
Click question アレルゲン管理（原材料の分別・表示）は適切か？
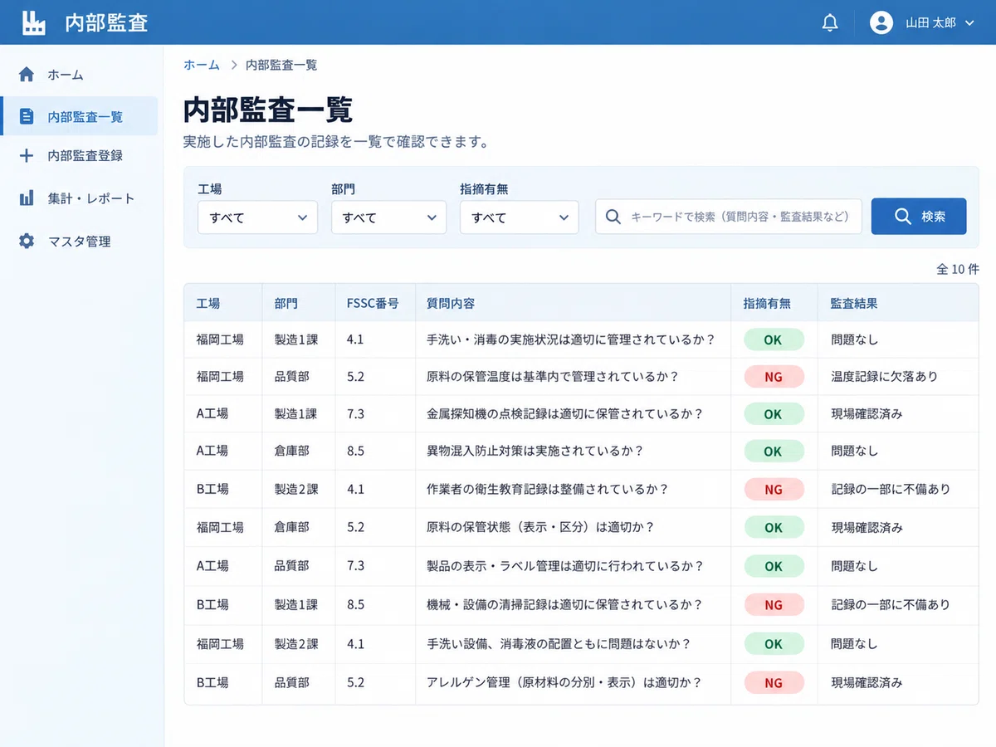tap(564, 682)
